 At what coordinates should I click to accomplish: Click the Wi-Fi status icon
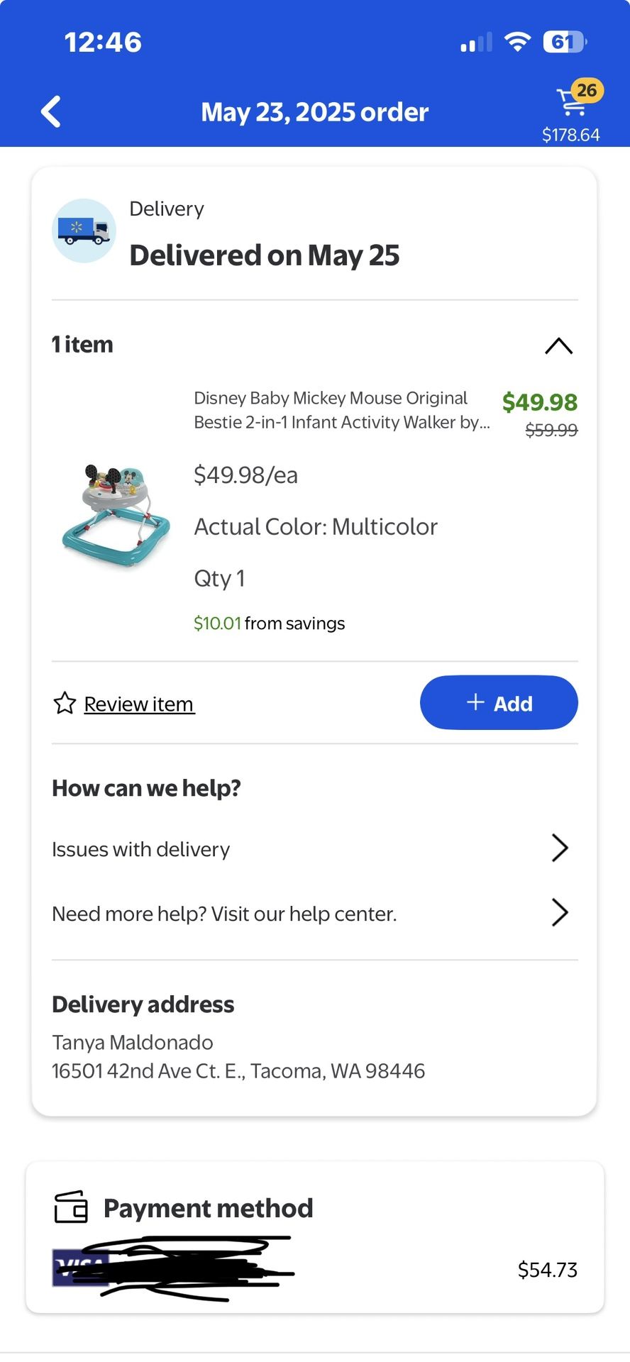coord(517,40)
